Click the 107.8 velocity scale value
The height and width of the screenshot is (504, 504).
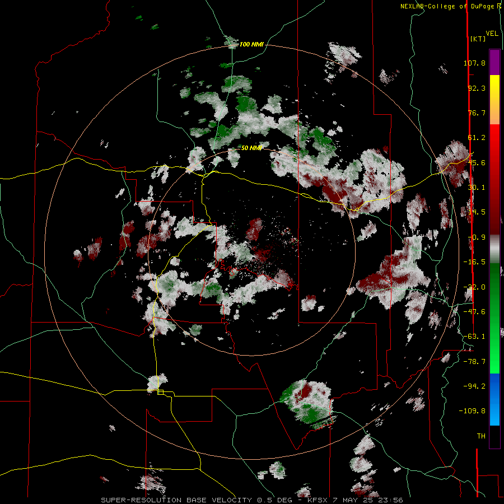474,63
